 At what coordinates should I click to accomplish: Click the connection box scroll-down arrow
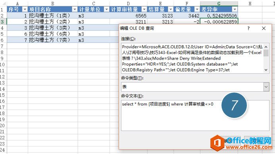tap(266, 70)
